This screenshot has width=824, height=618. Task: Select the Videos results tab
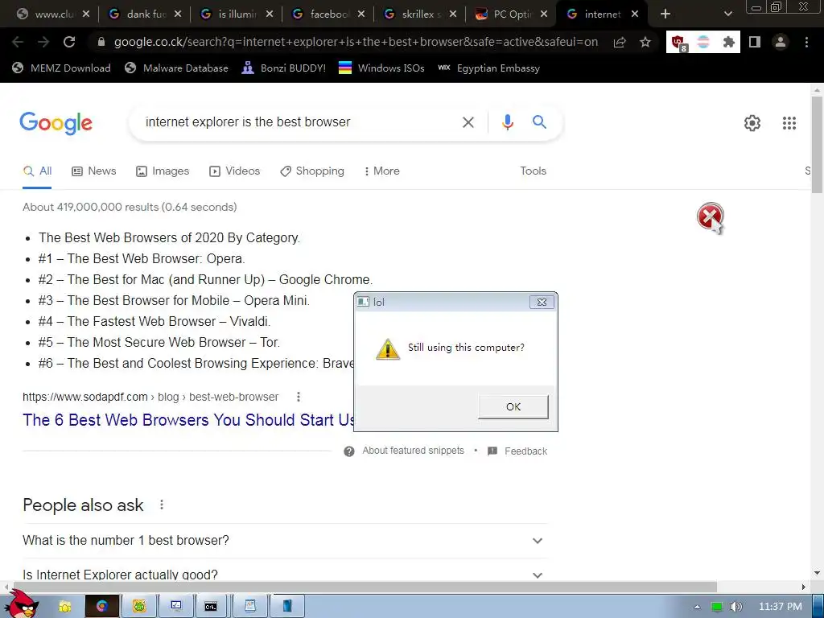click(x=234, y=171)
